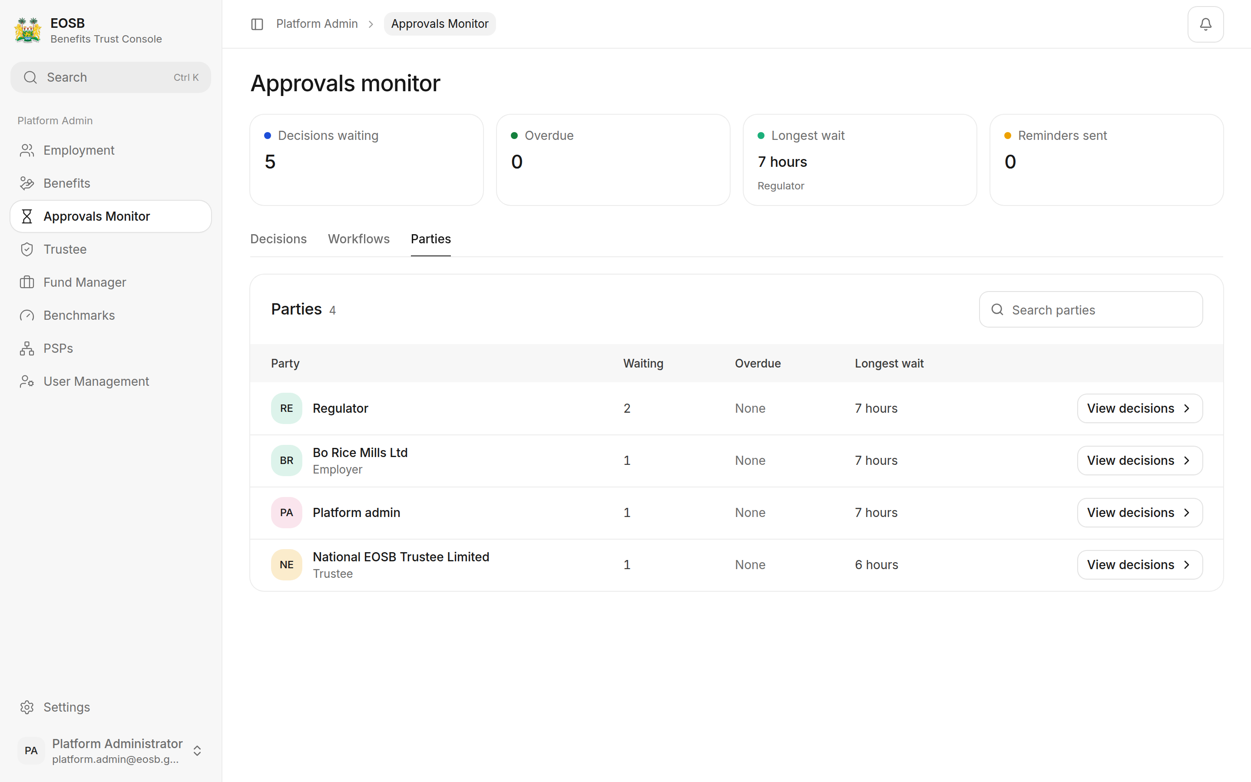View decisions for Regulator

(1139, 408)
